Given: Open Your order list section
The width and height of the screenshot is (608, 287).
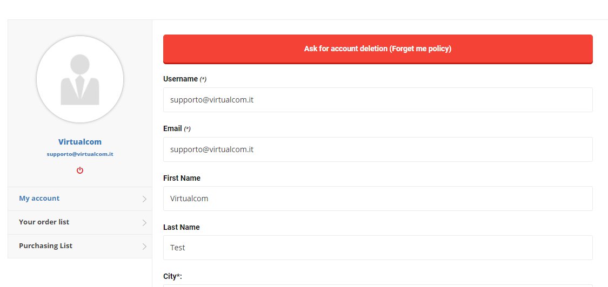Looking at the screenshot, I should coord(44,222).
